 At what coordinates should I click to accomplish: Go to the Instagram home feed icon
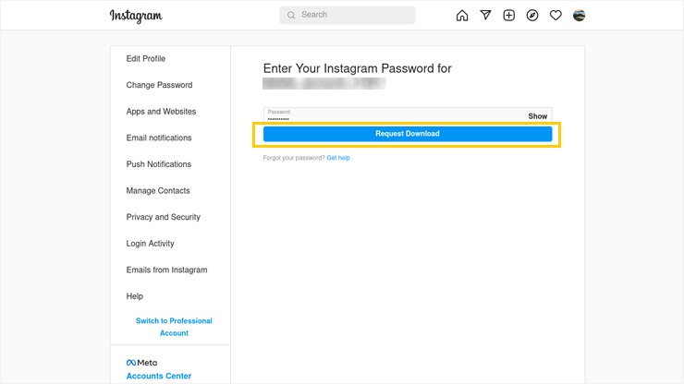pyautogui.click(x=462, y=16)
